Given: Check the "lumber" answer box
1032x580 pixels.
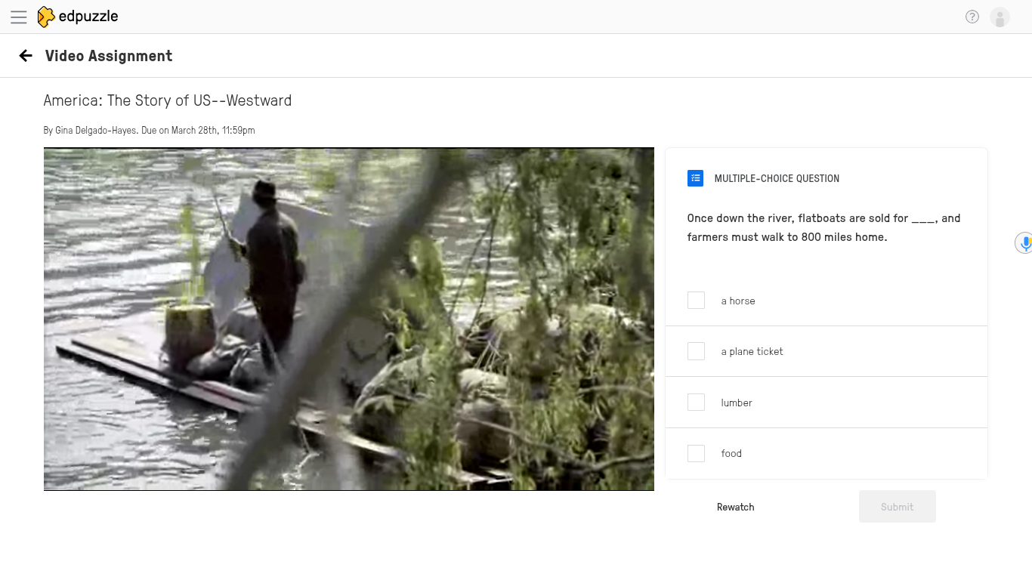Looking at the screenshot, I should [696, 403].
